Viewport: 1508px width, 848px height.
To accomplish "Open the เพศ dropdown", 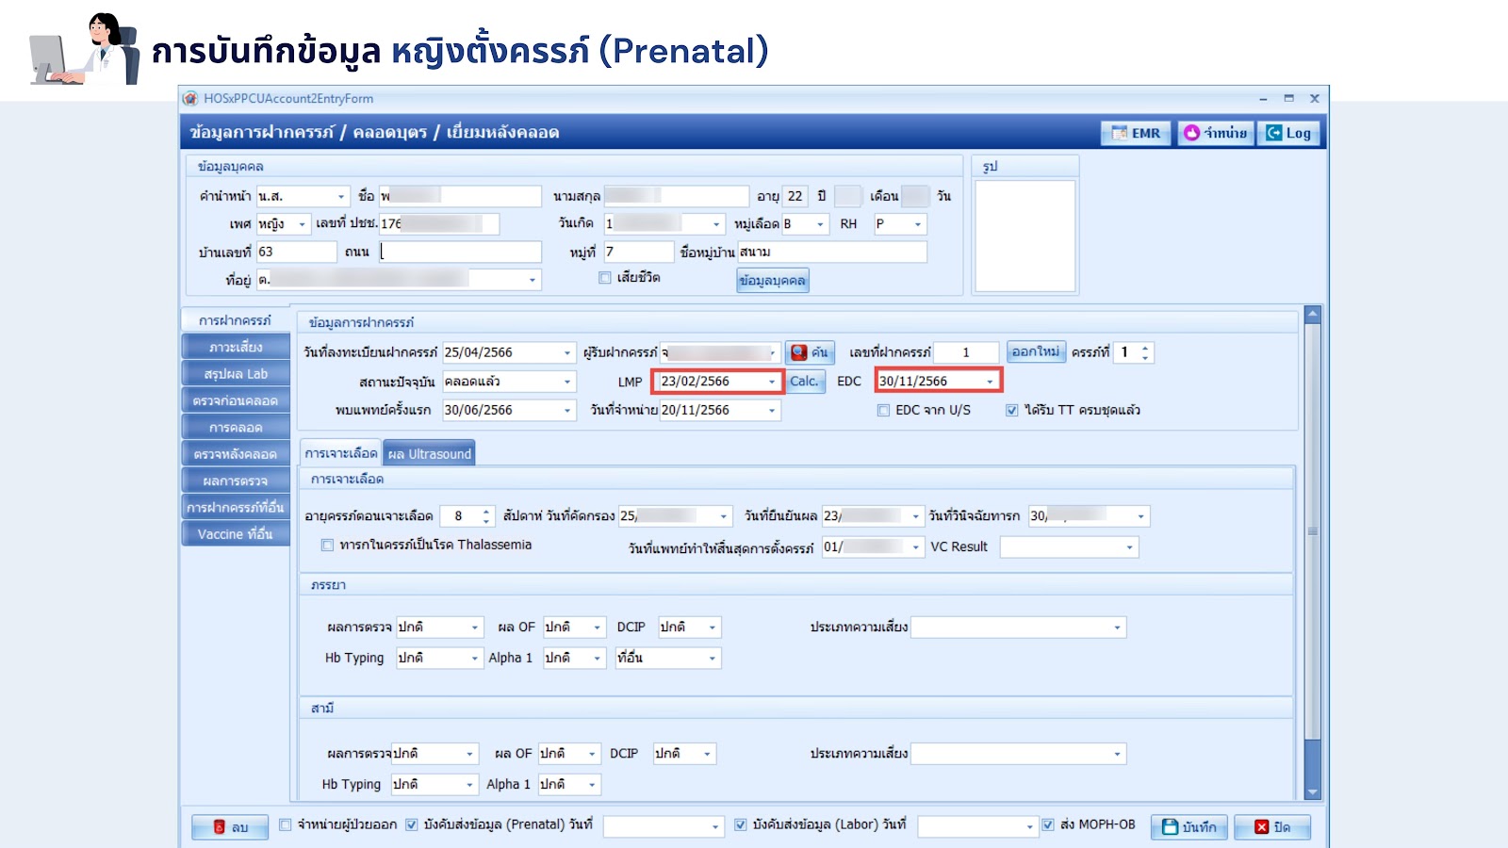I will click(x=302, y=224).
